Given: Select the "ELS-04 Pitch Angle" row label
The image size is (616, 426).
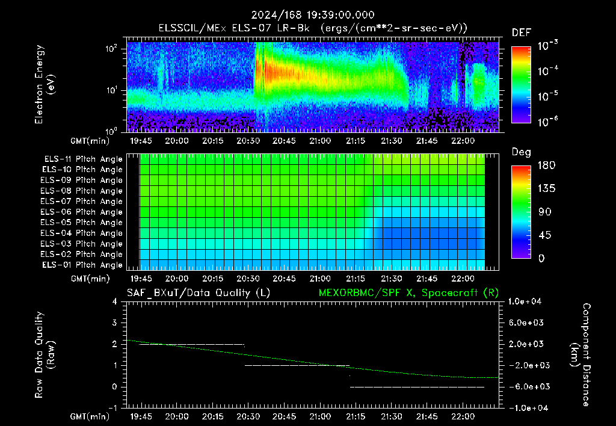Looking at the screenshot, I should coord(82,233).
